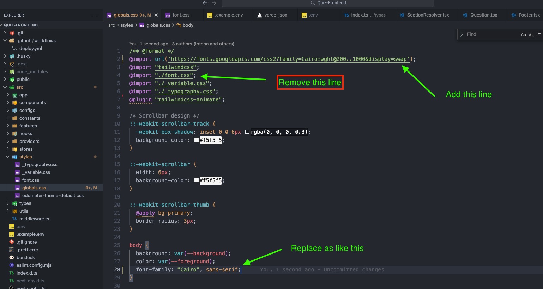Click the bun.lock file icon in explorer
Image resolution: width=543 pixels, height=289 pixels.
coord(12,258)
